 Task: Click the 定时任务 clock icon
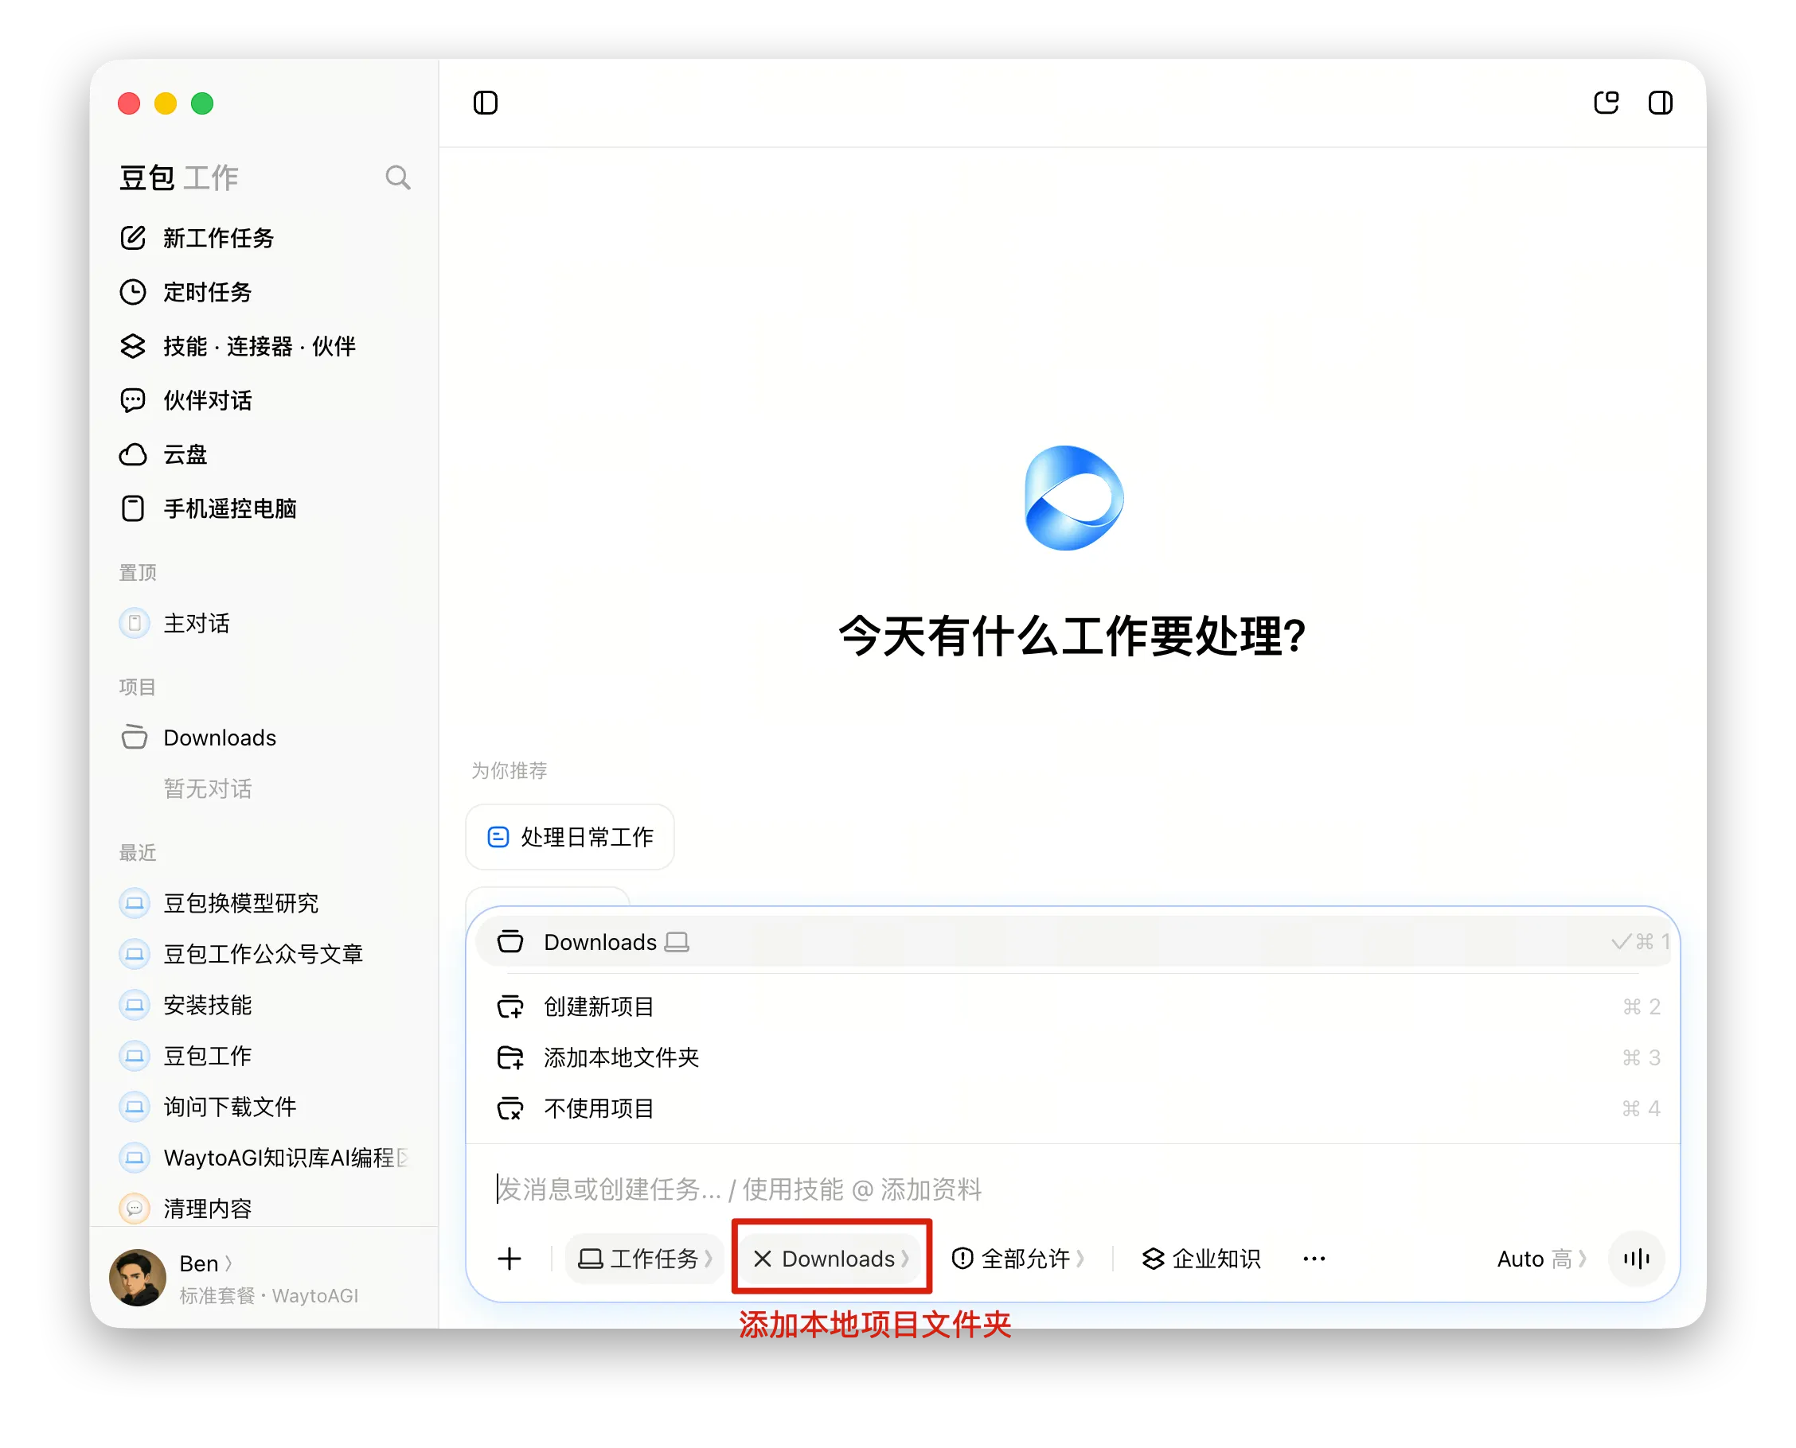click(133, 292)
